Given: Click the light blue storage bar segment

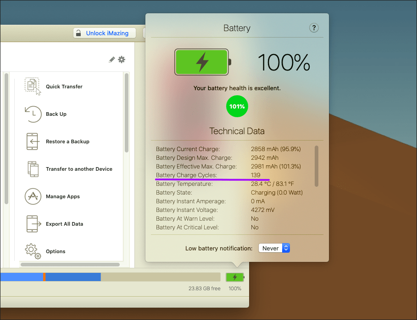Looking at the screenshot, I should 21,277.
